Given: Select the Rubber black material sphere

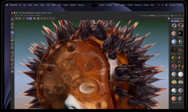Looking at the screenshot, I should pyautogui.click(x=181, y=34).
